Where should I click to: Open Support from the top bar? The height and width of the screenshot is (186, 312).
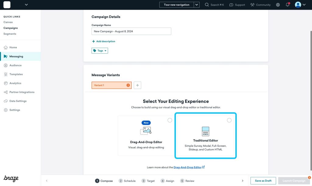237,5
